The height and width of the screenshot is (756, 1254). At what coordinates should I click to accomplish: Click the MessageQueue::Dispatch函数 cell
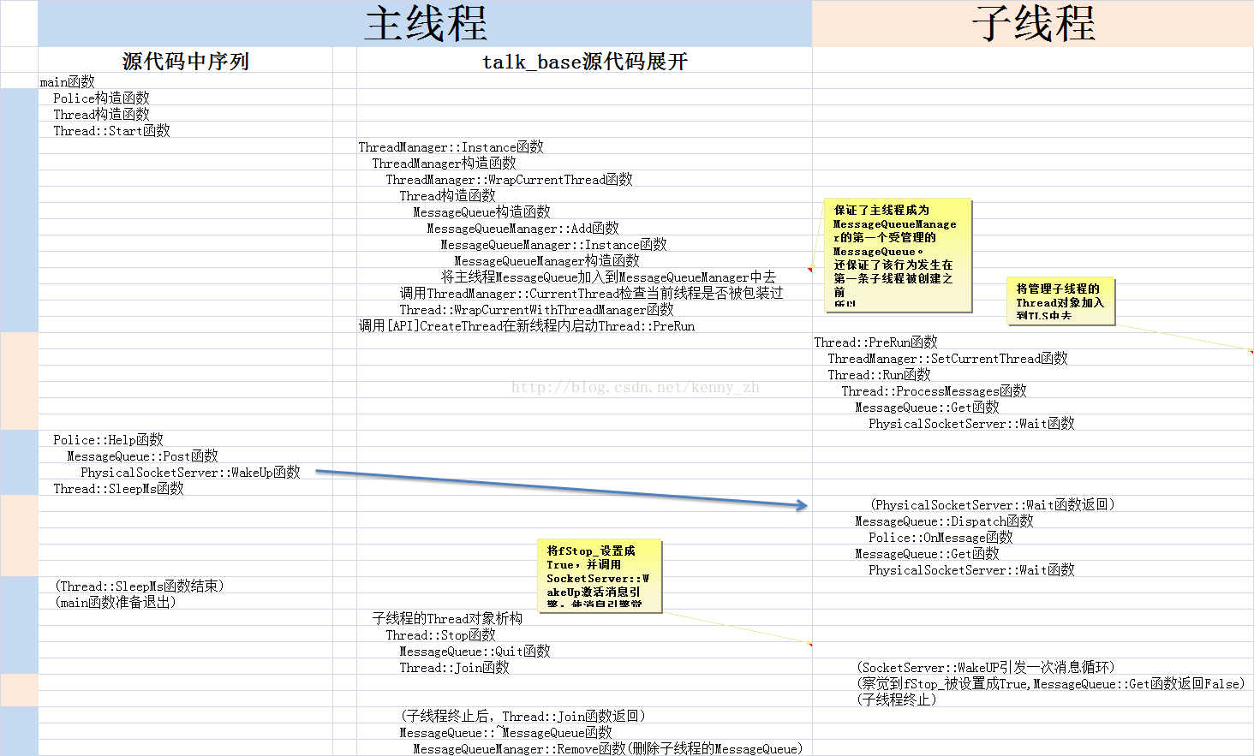pos(944,521)
